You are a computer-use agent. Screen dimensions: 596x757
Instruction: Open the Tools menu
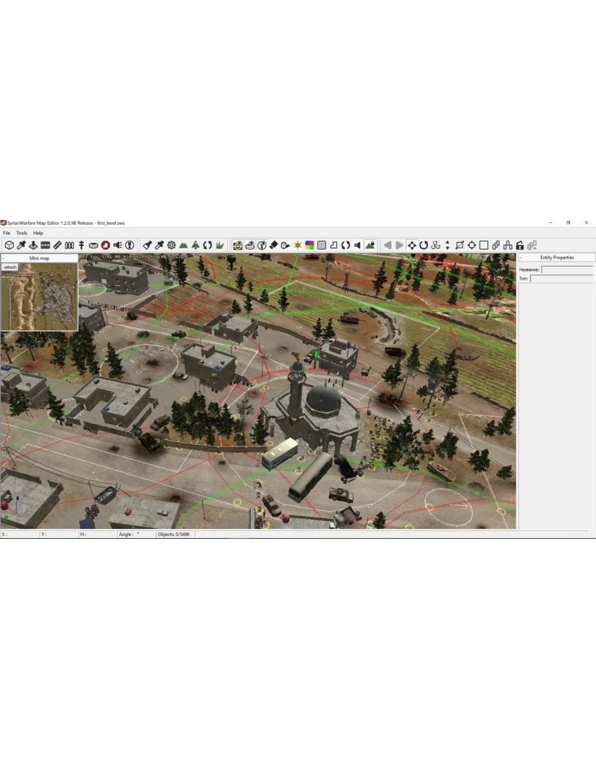[22, 233]
